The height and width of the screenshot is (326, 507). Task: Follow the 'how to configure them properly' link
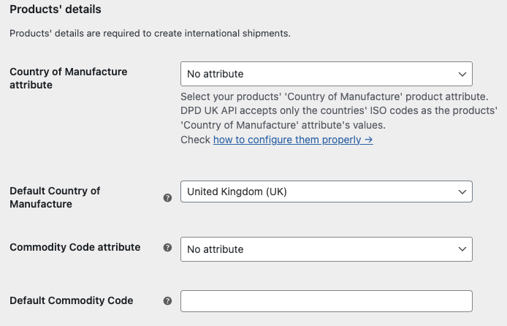(293, 140)
